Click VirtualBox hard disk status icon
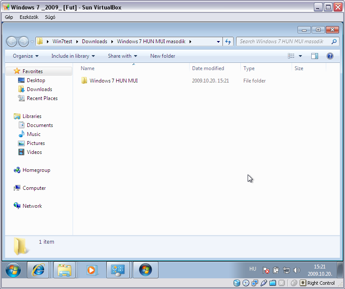The image size is (345, 289). [x=237, y=283]
